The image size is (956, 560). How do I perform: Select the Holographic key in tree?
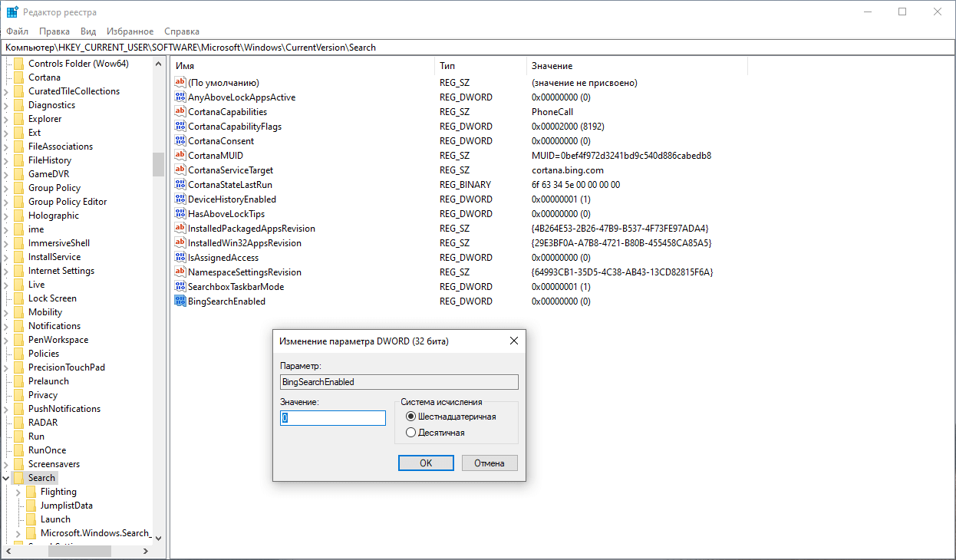tap(54, 216)
